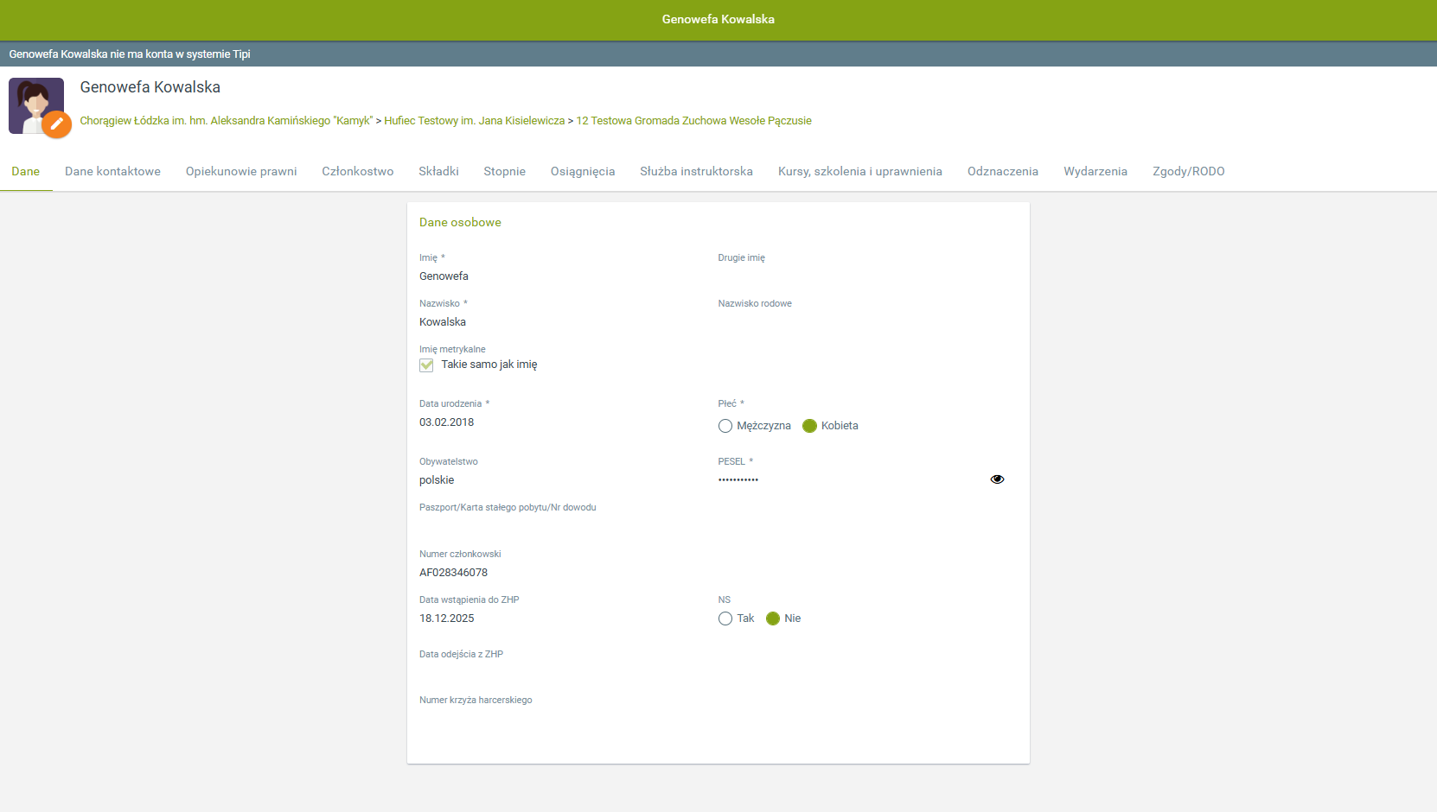Click the orange pencil edit avatar icon
Screen dimensions: 1437x812
point(56,124)
